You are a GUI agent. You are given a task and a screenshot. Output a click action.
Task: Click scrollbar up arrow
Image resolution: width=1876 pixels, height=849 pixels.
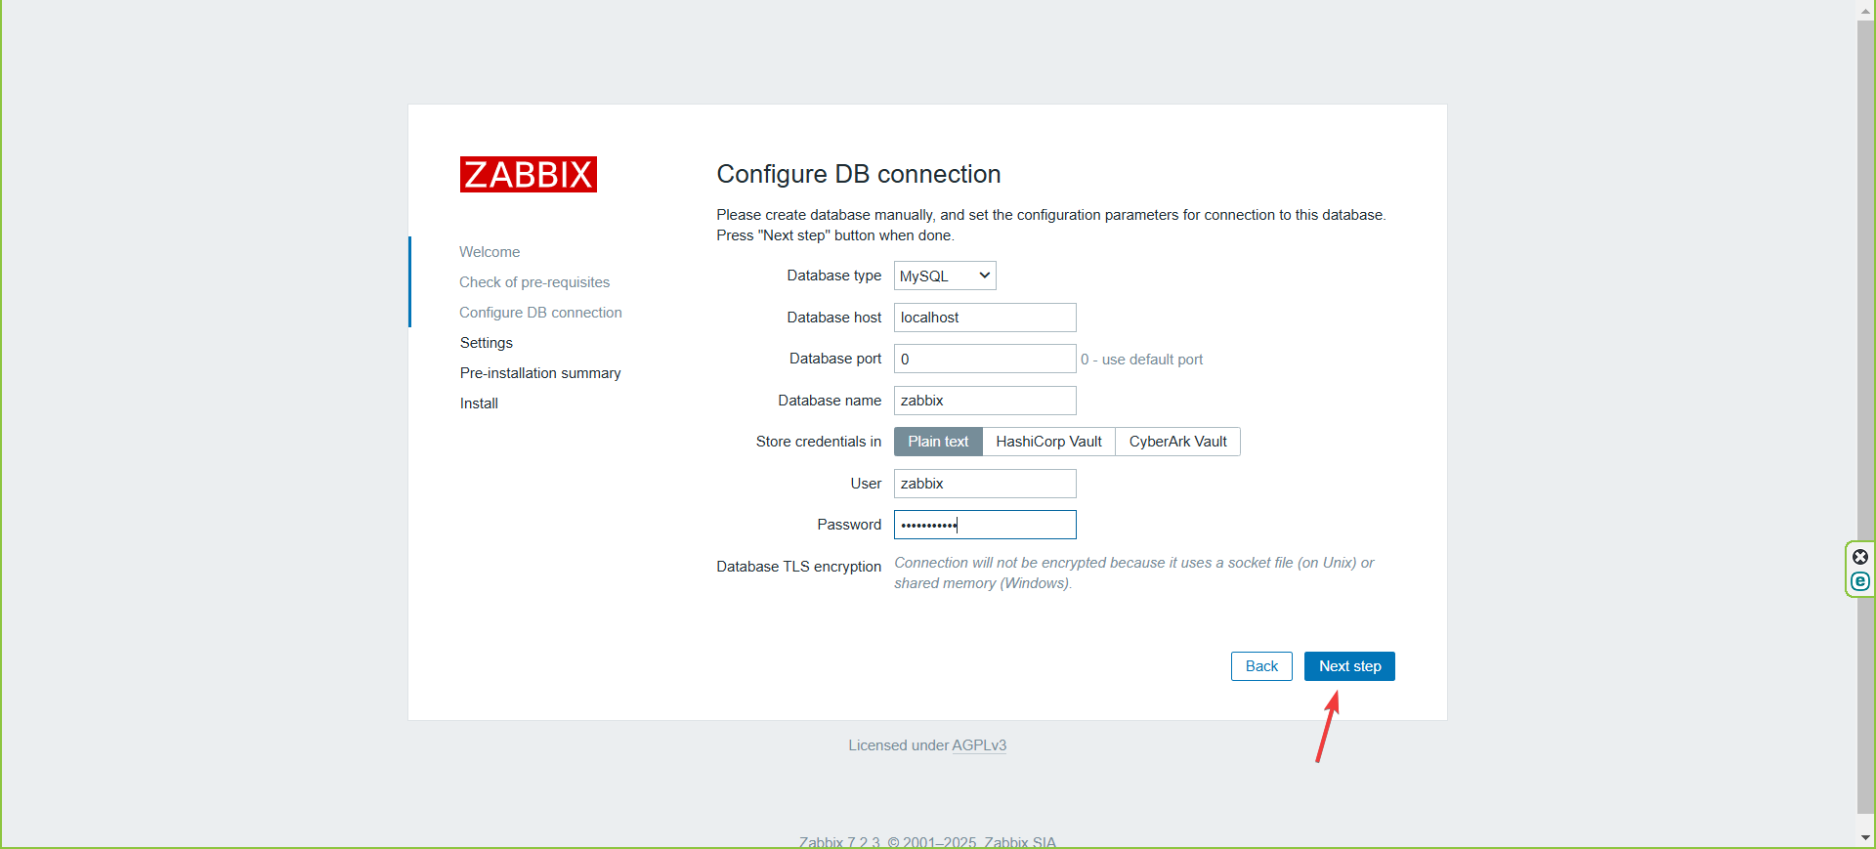pos(1866,10)
